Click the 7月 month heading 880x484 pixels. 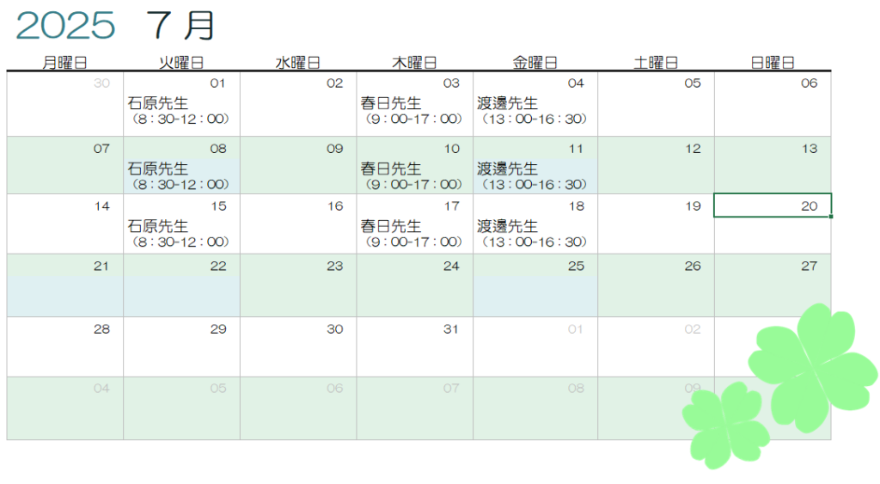pos(180,25)
